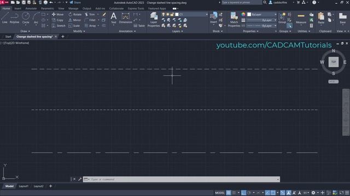Open the linetype ByLayer dropdown
The image size is (350, 196).
262,26
